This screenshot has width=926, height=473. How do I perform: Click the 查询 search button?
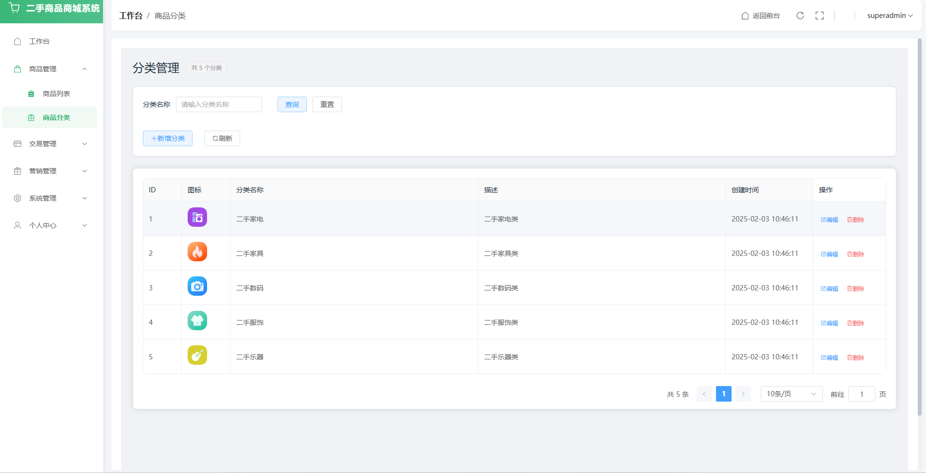coord(292,104)
